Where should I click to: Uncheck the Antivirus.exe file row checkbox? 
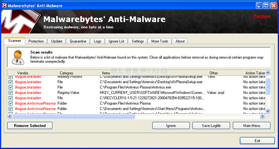10,87
